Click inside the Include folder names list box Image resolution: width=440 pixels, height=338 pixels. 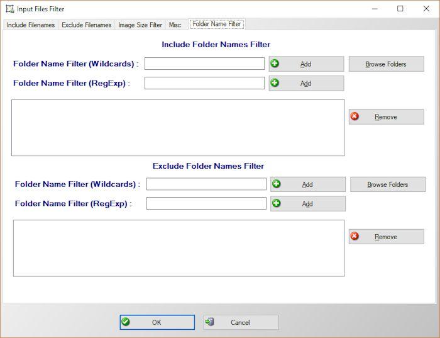click(x=178, y=128)
